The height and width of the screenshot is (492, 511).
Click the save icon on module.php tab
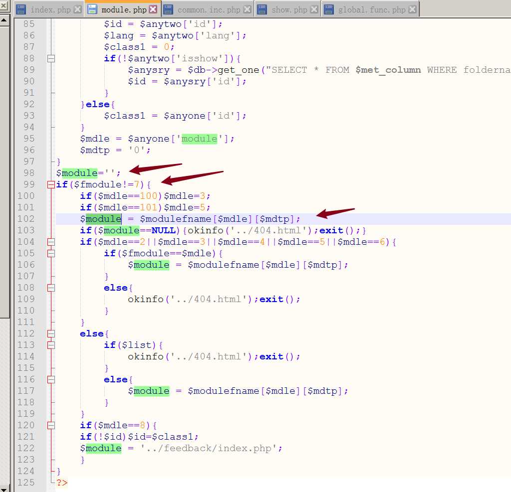pos(92,9)
